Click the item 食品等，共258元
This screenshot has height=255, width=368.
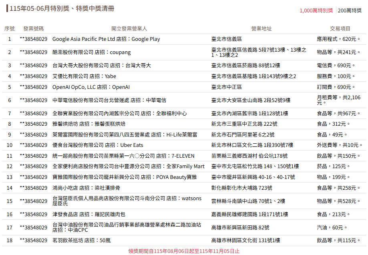coord(338,188)
